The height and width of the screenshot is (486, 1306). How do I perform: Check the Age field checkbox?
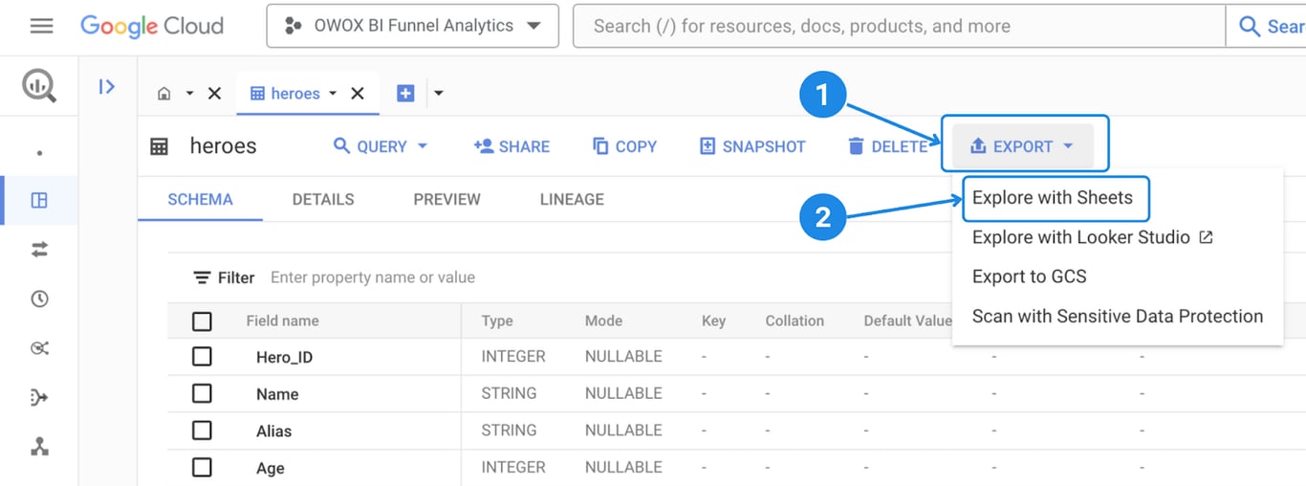tap(202, 468)
